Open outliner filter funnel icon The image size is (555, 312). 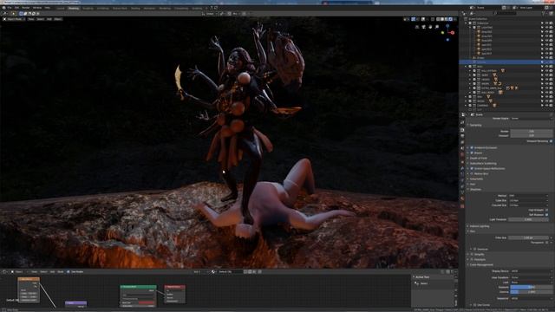pyautogui.click(x=544, y=14)
